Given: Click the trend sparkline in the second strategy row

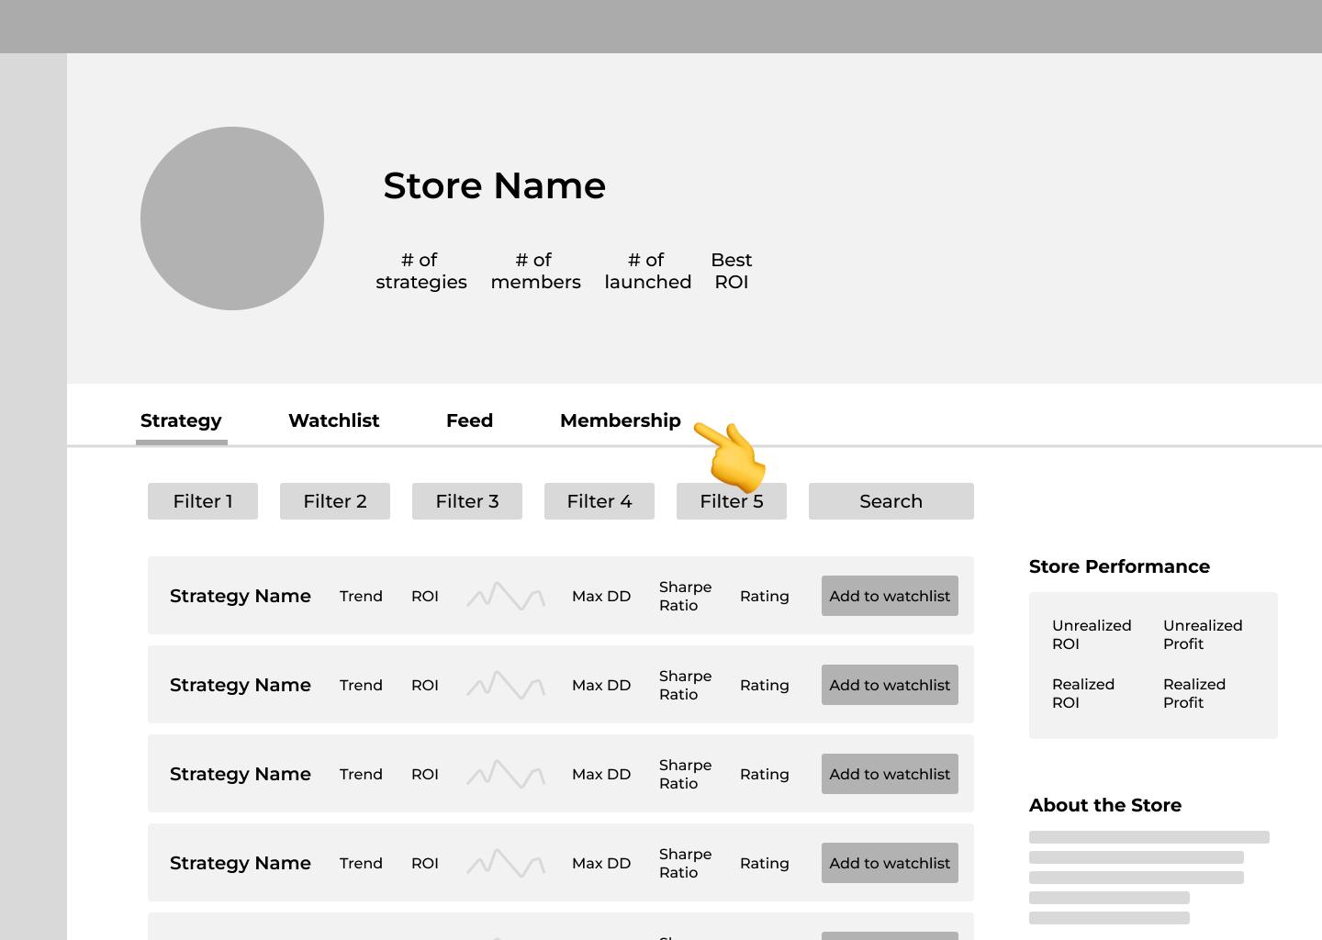Looking at the screenshot, I should tap(506, 685).
